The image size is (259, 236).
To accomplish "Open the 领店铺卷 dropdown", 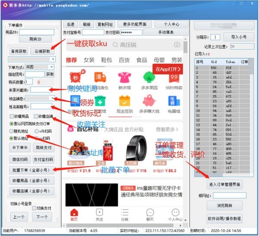I will point(52,98).
